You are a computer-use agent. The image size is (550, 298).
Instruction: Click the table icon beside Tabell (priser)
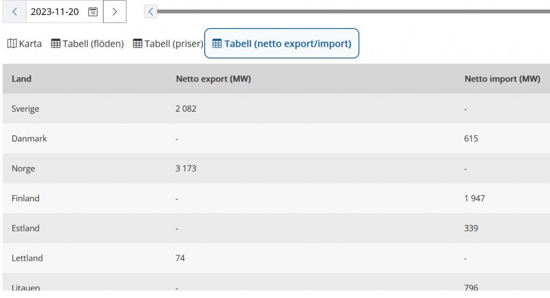click(x=137, y=43)
